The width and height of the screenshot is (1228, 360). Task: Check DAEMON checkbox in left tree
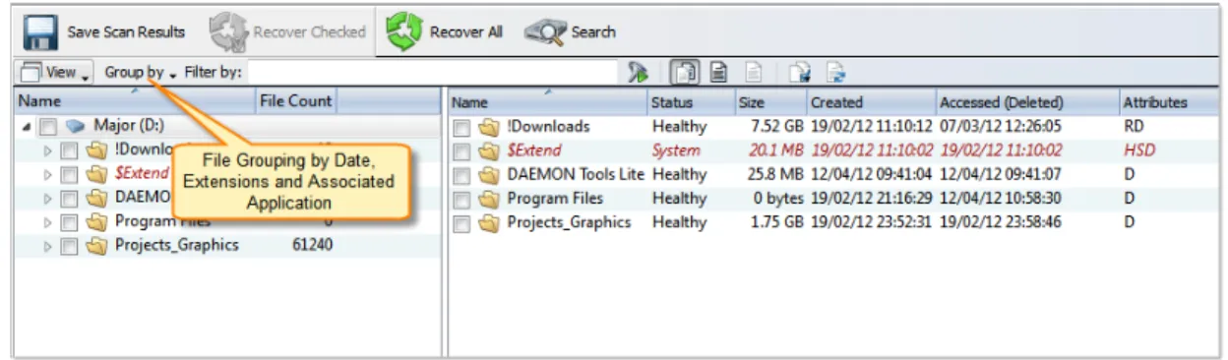pyautogui.click(x=68, y=198)
